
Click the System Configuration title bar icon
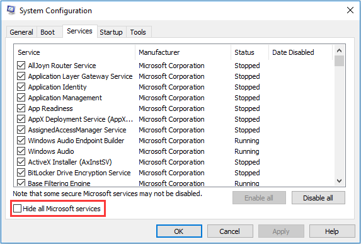[x=11, y=10]
